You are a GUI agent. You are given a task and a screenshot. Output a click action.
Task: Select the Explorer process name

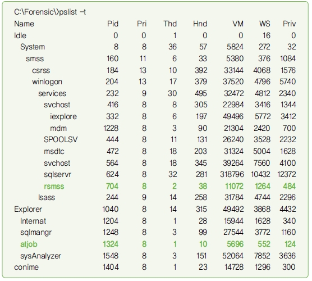click(28, 209)
